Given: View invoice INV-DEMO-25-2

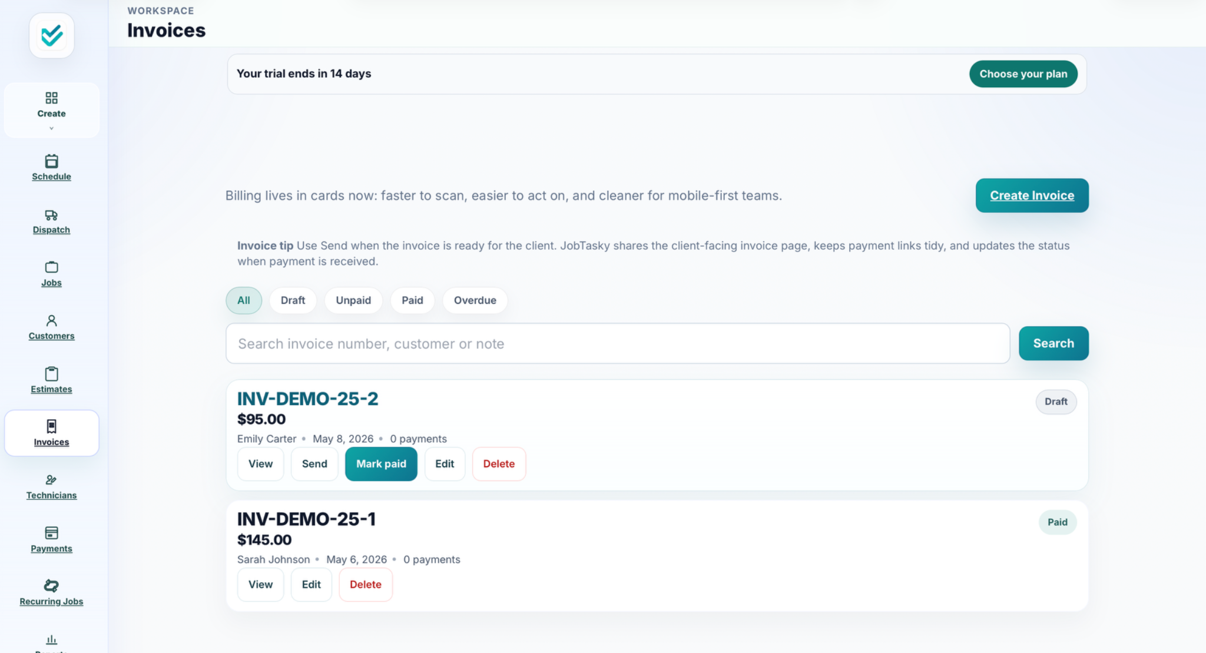Looking at the screenshot, I should click(x=260, y=464).
